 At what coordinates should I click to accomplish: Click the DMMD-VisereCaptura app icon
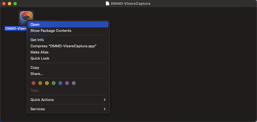(x=26, y=18)
